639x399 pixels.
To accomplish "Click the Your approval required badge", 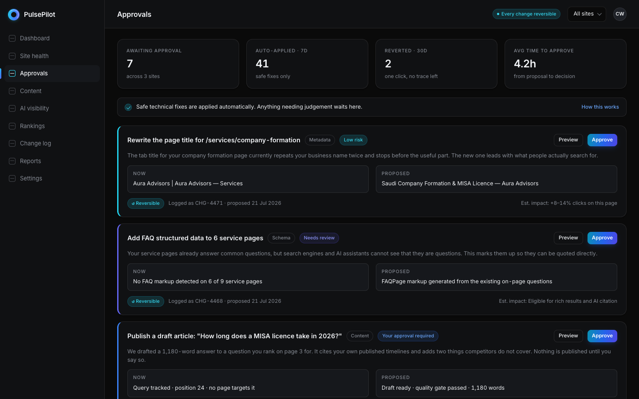I will 408,336.
